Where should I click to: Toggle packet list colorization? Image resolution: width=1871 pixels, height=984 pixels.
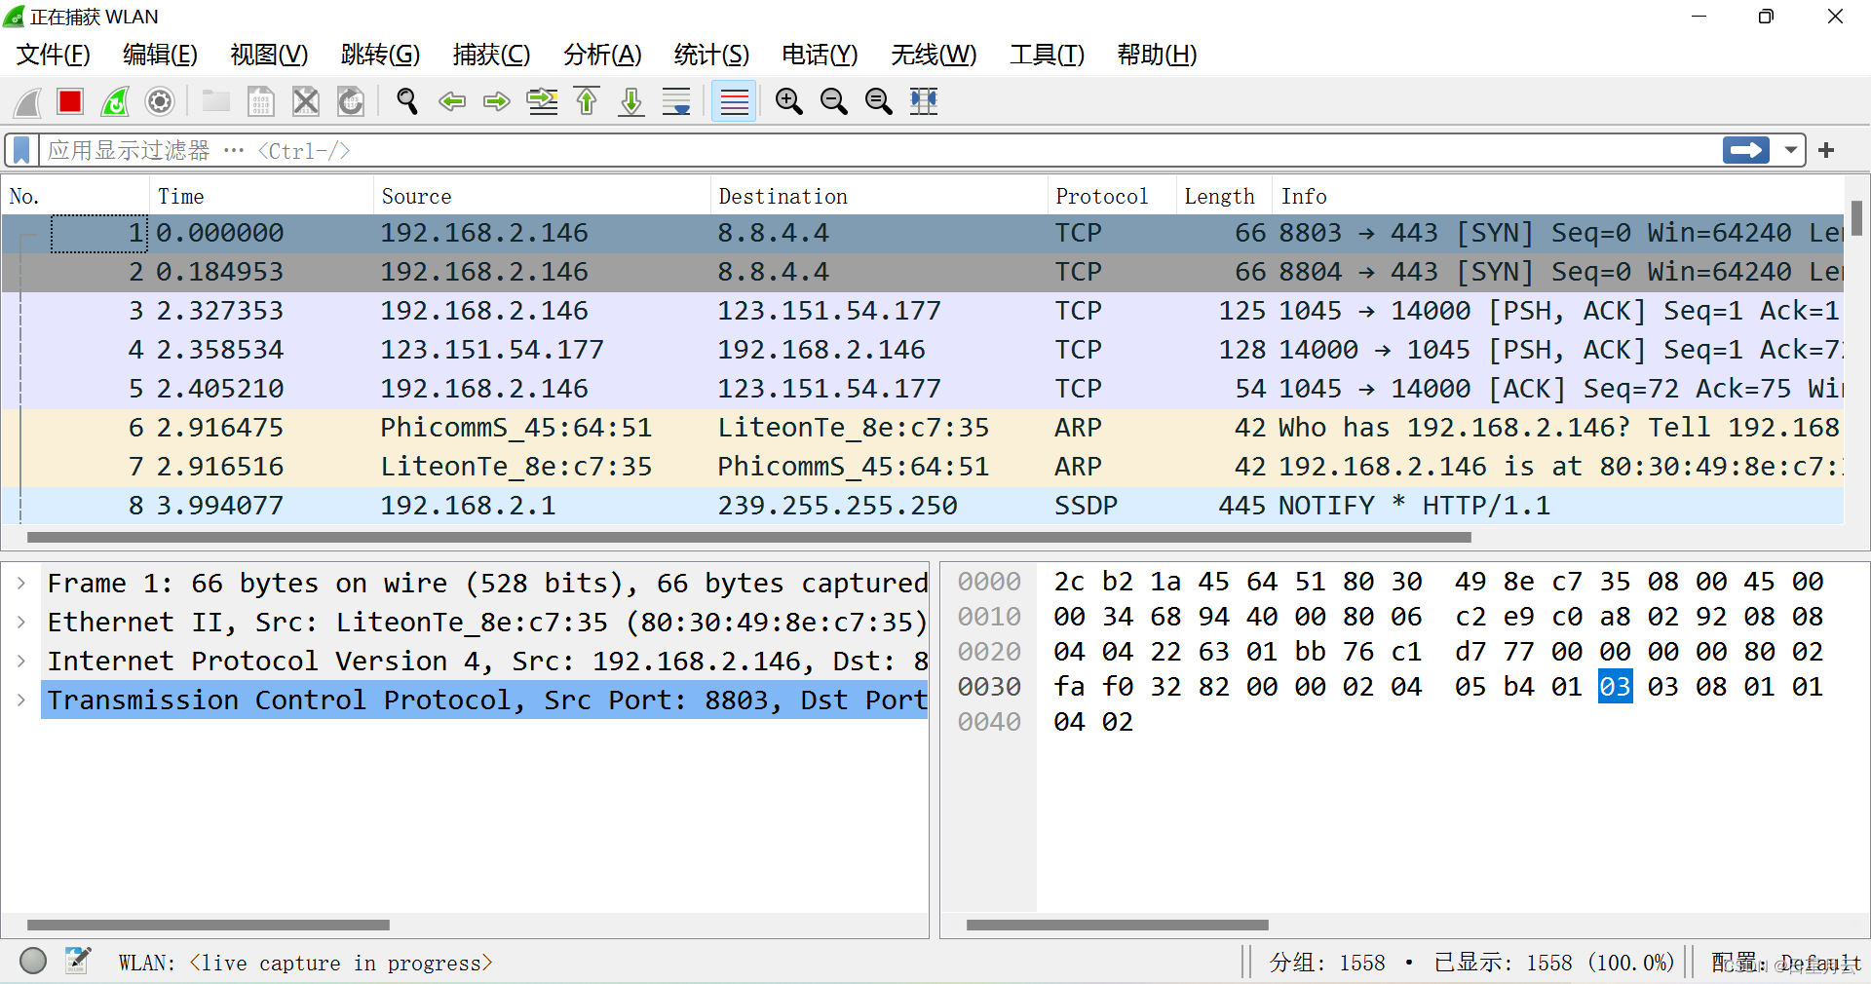734,101
